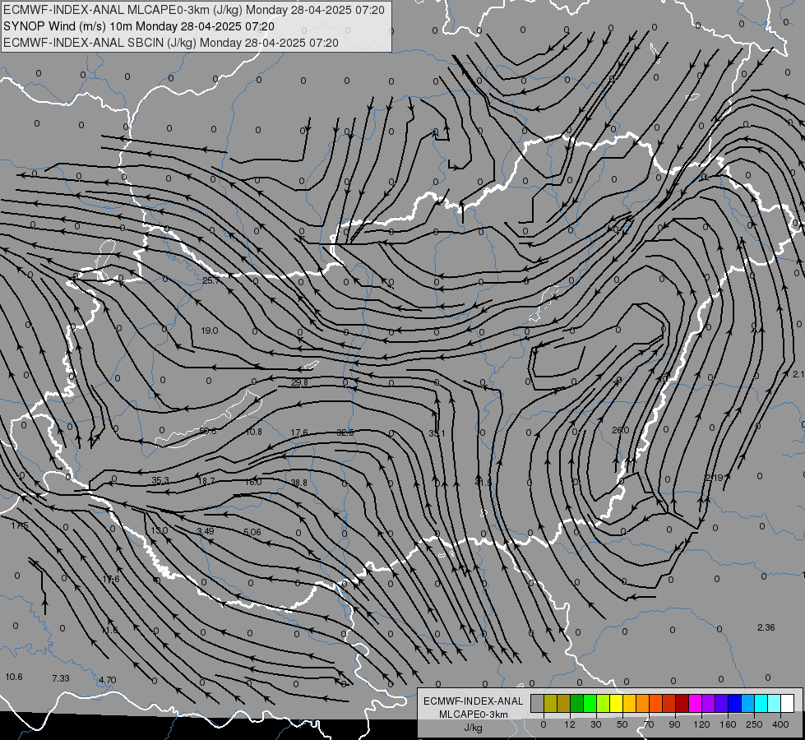This screenshot has height=740, width=805.
Task: Click the legend scale value 400
Action: coord(780,724)
